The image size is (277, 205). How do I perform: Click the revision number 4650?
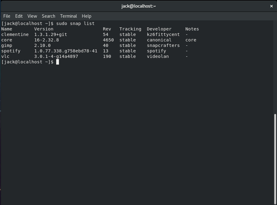click(108, 40)
